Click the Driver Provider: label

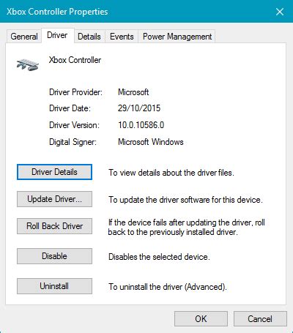(75, 92)
